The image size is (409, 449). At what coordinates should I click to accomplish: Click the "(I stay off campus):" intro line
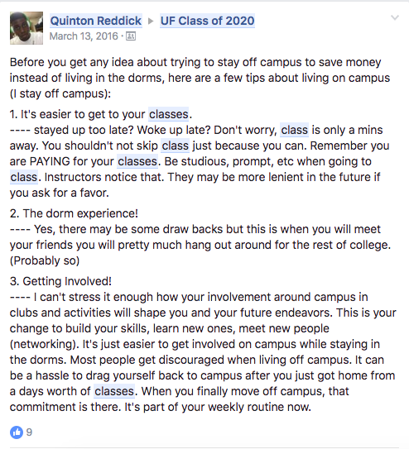tap(60, 93)
